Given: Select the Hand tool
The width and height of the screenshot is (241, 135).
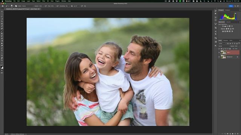Looking at the screenshot, I should pyautogui.click(x=2, y=58).
